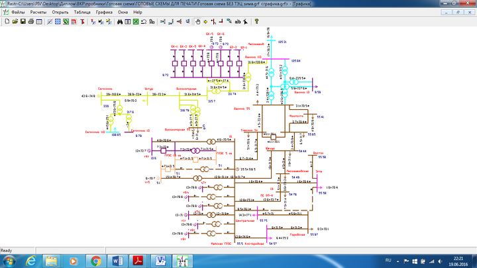Image resolution: width=477 pixels, height=268 pixels.
Task: Open the Файлы menu
Action: point(19,12)
